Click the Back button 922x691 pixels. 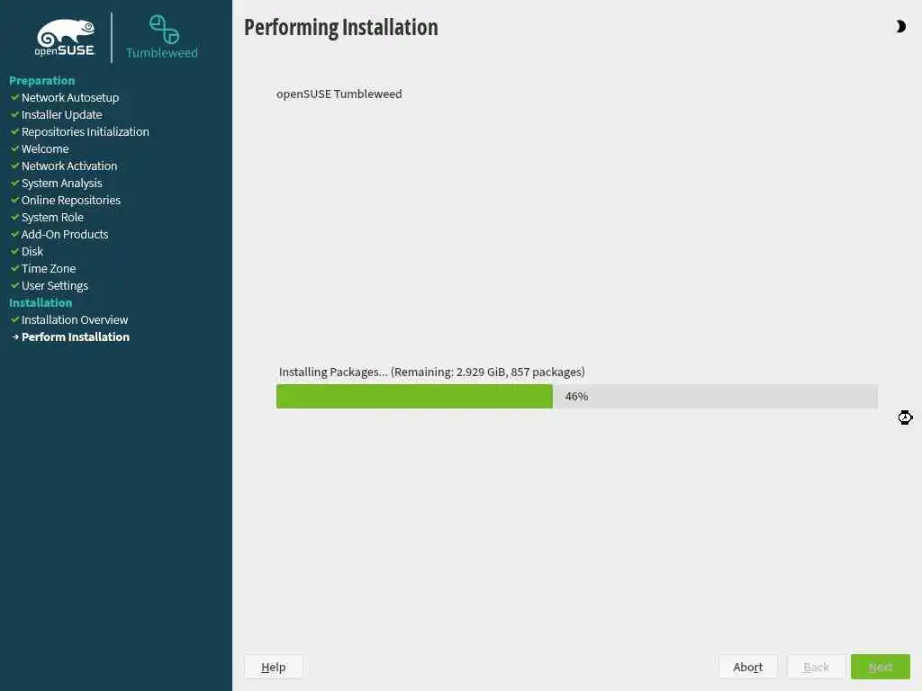tap(816, 667)
